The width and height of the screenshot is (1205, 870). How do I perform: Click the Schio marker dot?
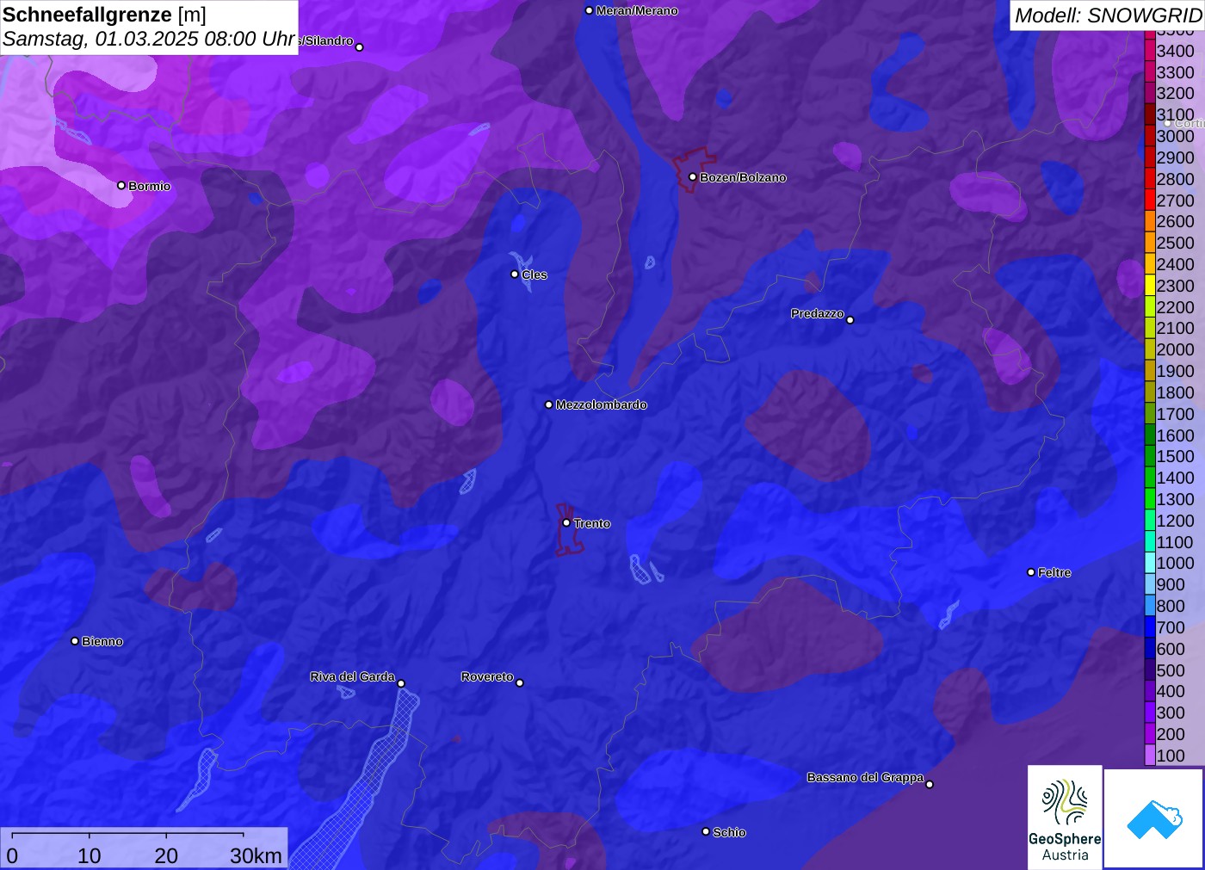point(706,831)
